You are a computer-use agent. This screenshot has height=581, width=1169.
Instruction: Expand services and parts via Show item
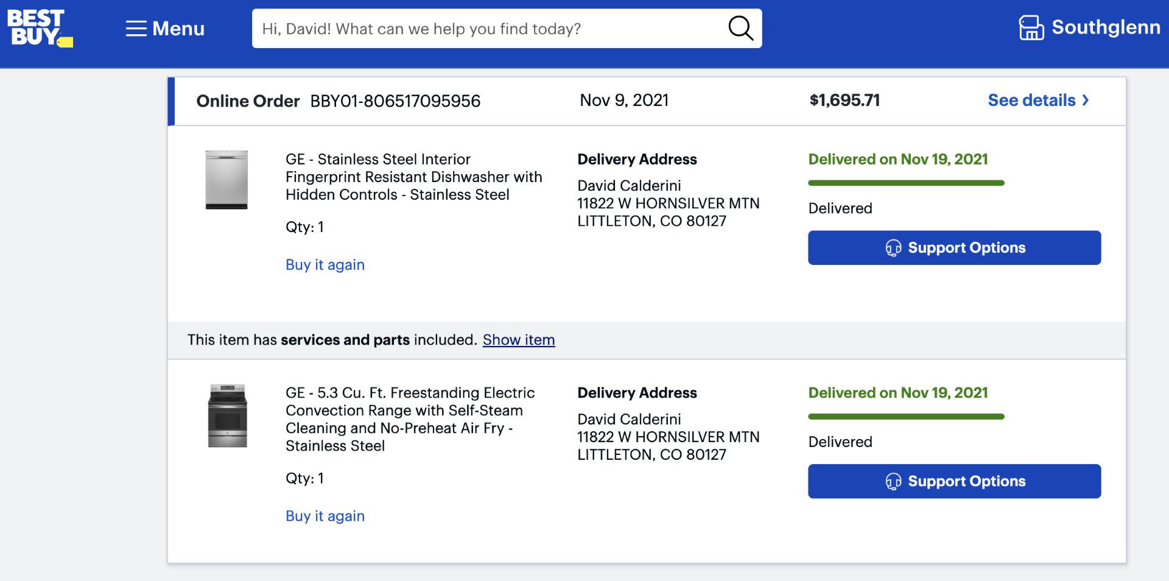519,340
